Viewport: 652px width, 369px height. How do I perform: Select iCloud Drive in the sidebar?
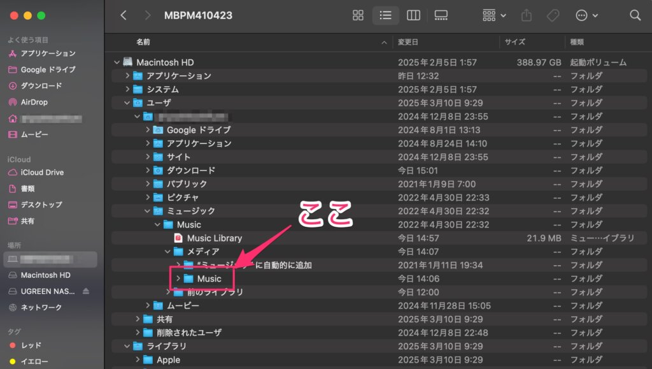coord(42,172)
